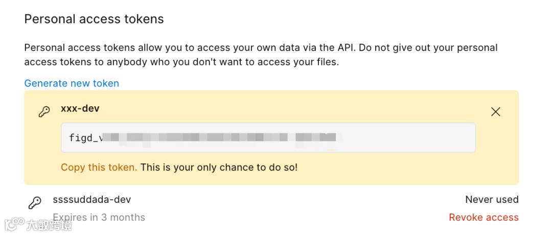Click the Personal access tokens heading
This screenshot has width=552, height=235.
click(94, 19)
